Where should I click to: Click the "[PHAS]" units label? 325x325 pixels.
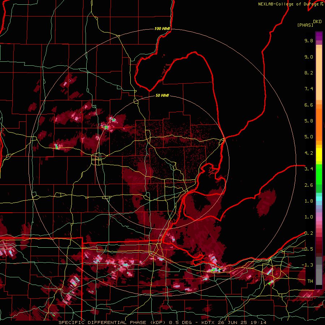click(x=305, y=25)
